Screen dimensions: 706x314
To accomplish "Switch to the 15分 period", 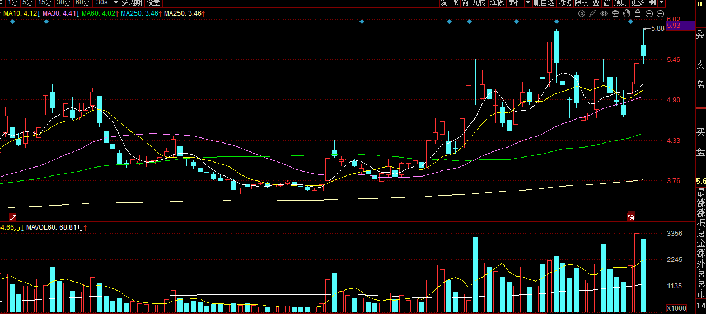I will (x=45, y=3).
